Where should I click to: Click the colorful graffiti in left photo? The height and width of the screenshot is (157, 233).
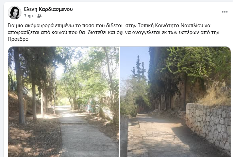point(90,106)
